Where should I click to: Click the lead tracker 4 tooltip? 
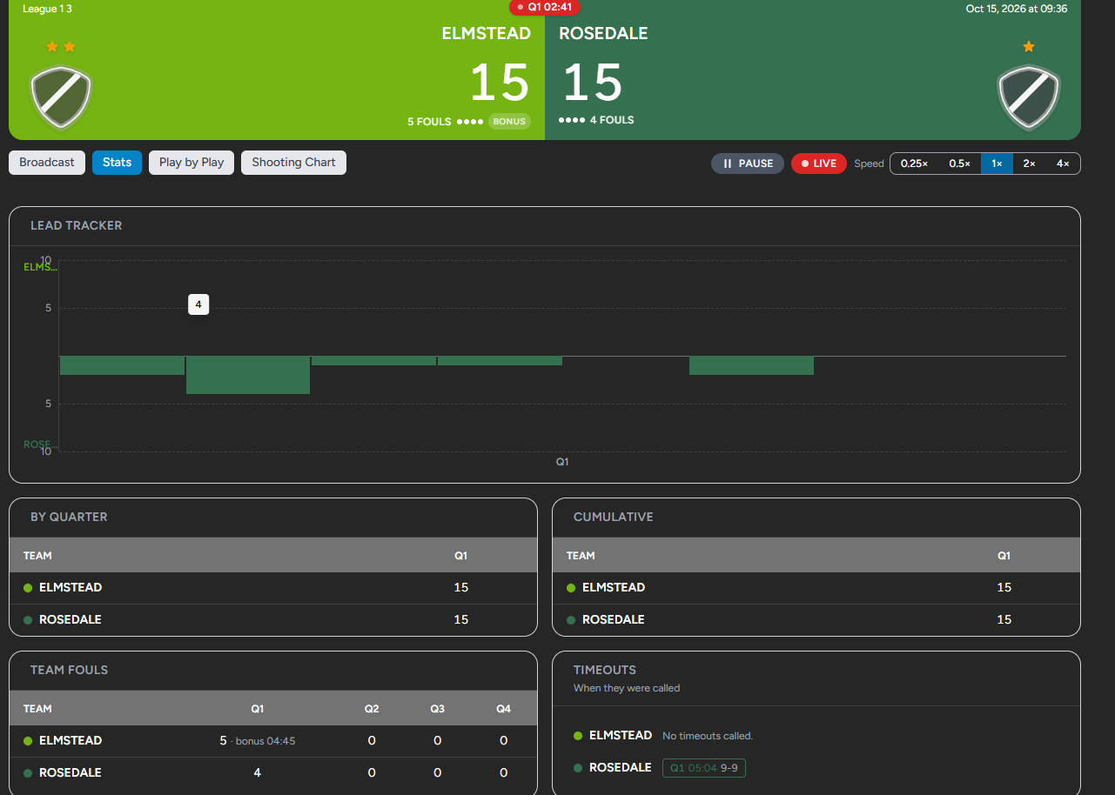198,304
